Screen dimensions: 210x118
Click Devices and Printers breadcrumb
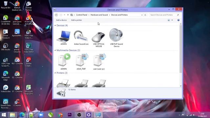(x=119, y=15)
